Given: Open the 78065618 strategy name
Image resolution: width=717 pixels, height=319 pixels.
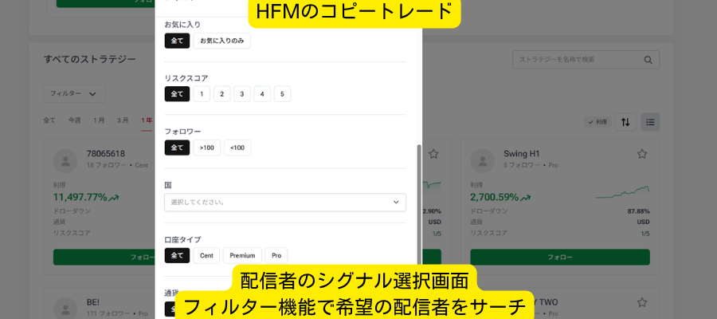Looking at the screenshot, I should (x=106, y=154).
